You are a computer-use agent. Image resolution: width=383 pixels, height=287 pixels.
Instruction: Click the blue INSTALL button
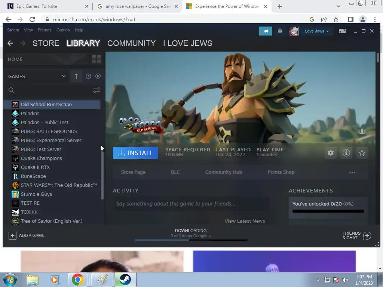[135, 153]
